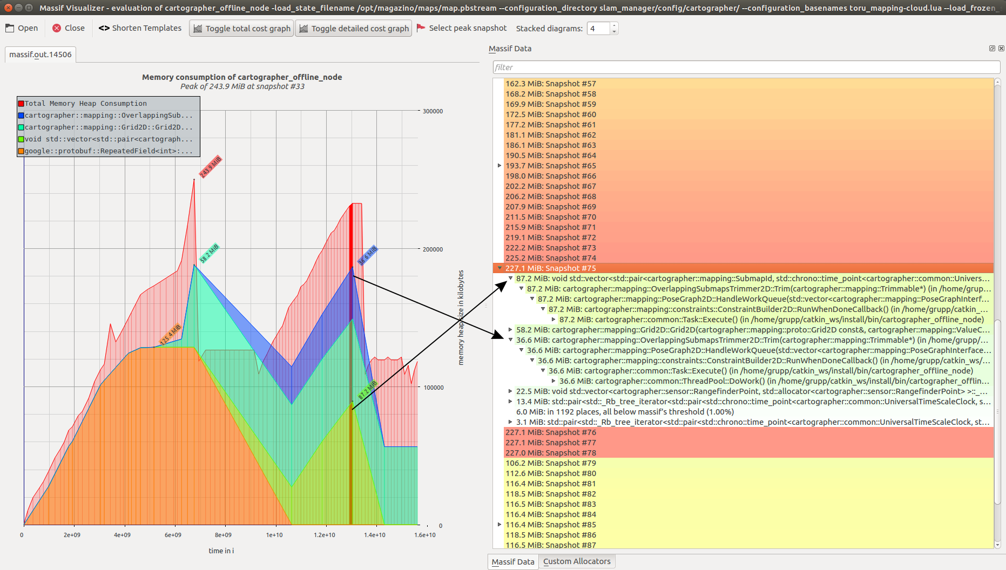Screen dimensions: 1006x570
Task: Expand the 58.2 MiB Grid2D::Grid2D entry
Action: (x=511, y=329)
